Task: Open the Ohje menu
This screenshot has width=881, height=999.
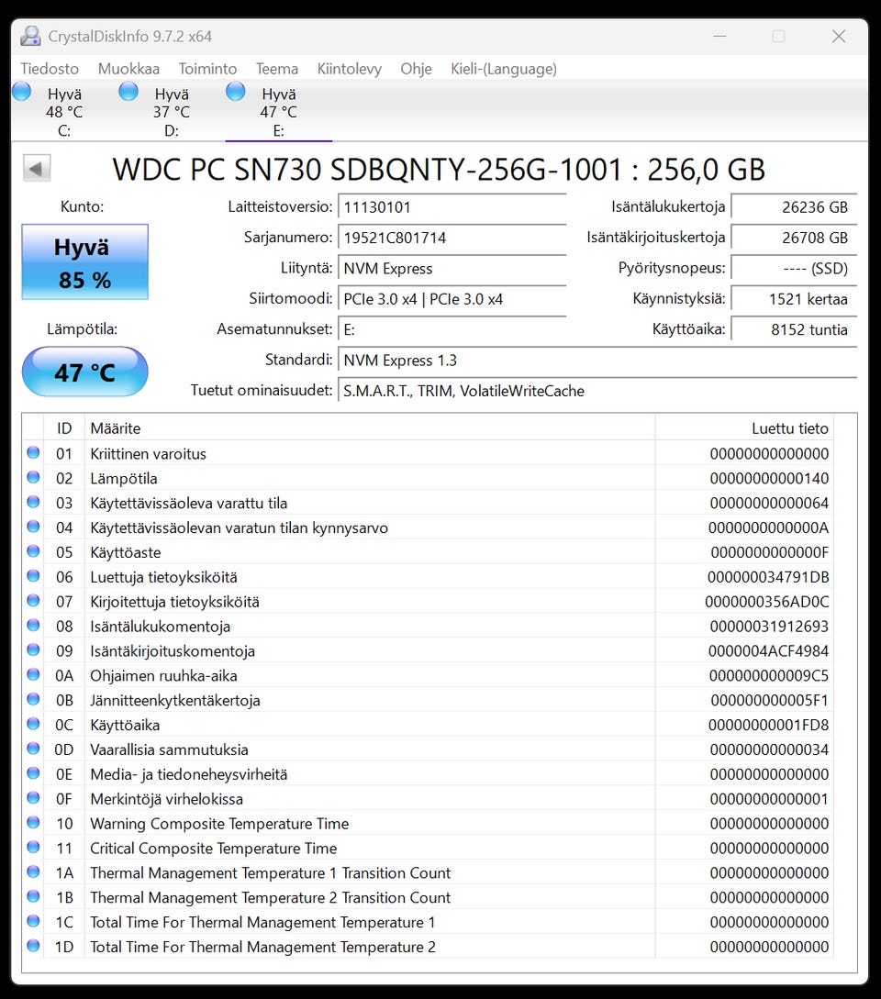Action: point(416,69)
